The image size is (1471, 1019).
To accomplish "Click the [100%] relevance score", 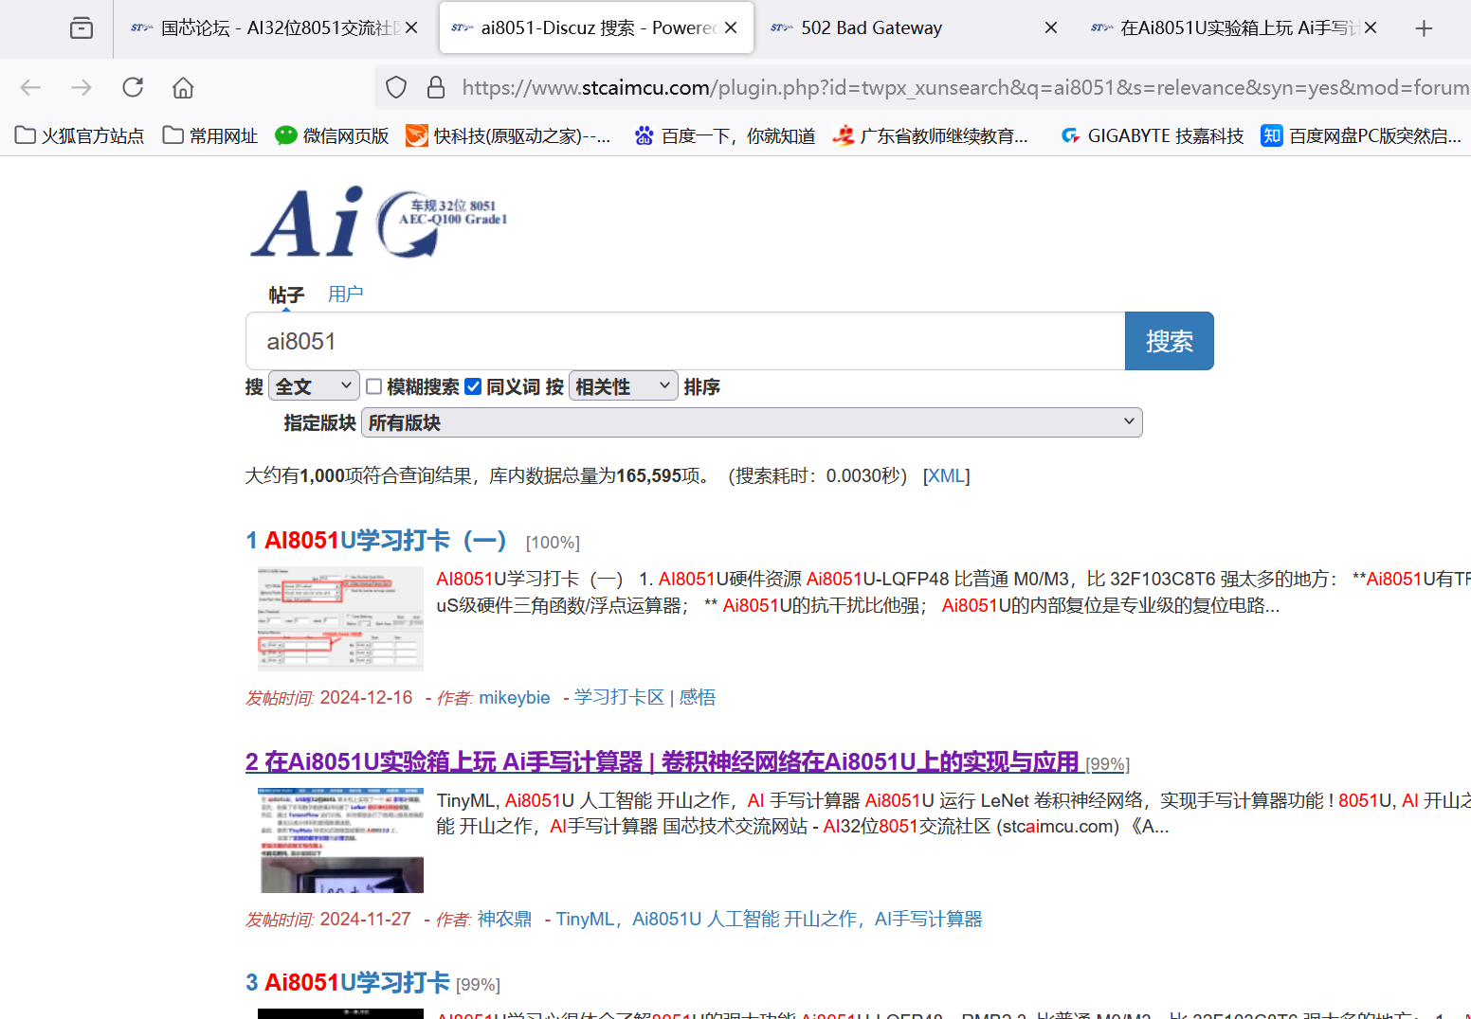I will [554, 543].
